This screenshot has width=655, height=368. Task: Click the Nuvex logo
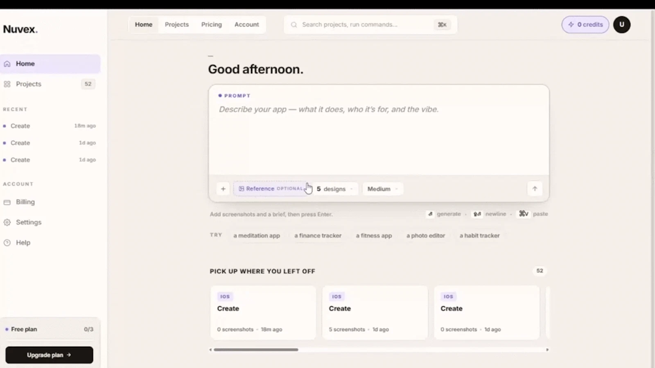tap(20, 29)
